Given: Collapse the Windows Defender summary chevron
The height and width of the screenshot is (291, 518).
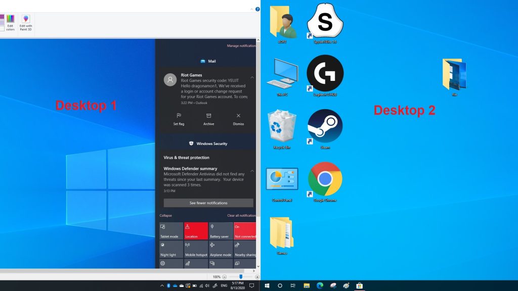Looking at the screenshot, I should click(252, 171).
